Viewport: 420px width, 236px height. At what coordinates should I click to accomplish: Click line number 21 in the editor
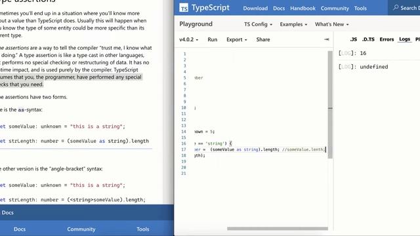click(184, 173)
